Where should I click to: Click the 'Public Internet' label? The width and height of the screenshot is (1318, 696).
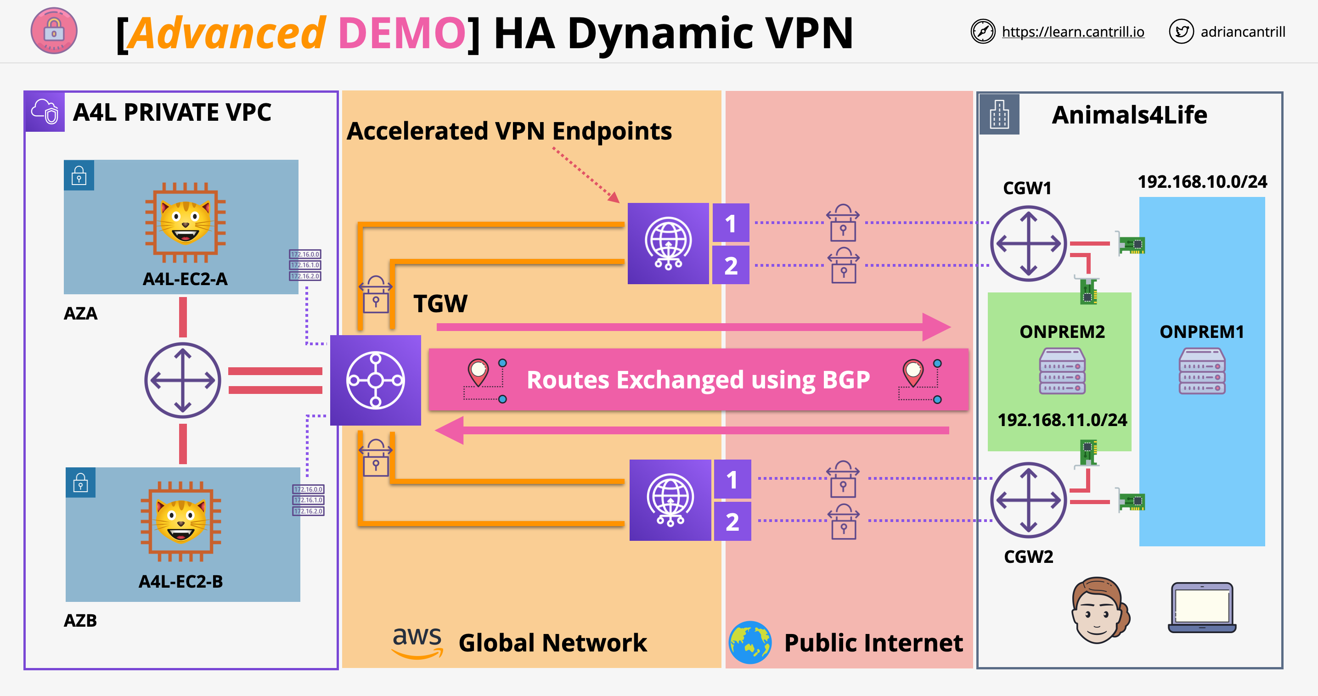pyautogui.click(x=873, y=643)
